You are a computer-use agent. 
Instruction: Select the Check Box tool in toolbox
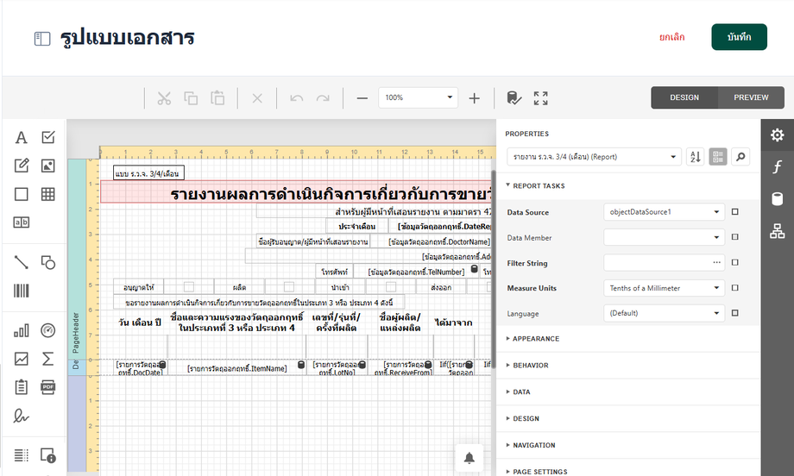click(x=48, y=138)
